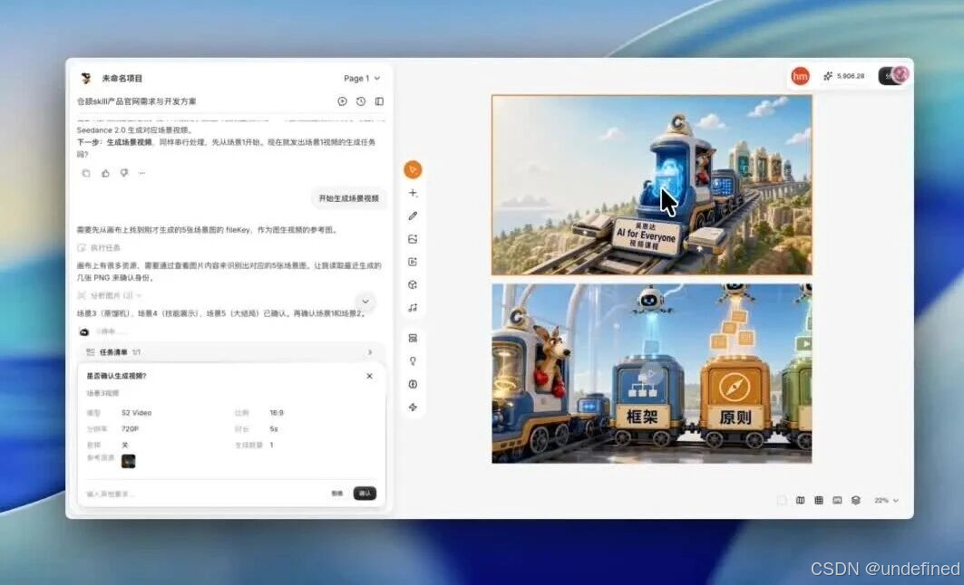This screenshot has width=964, height=585.
Task: Start a new chat with the plus bubble icon
Action: pos(343,101)
